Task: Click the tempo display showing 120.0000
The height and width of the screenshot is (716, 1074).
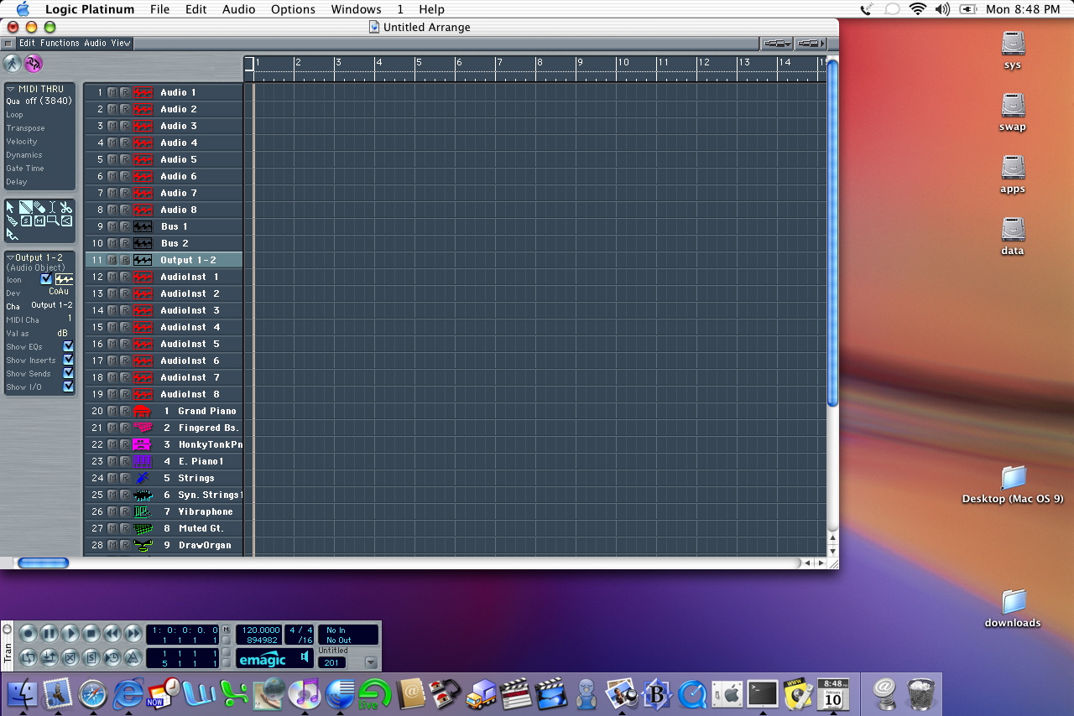Action: [261, 630]
